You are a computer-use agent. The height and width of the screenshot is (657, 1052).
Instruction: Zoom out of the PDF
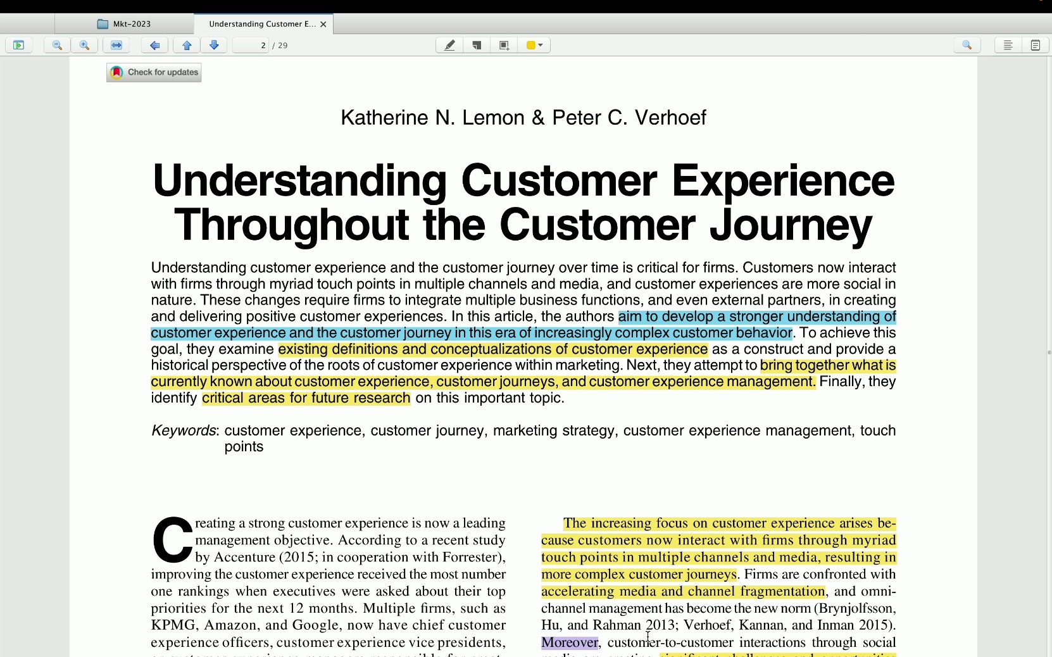point(57,45)
